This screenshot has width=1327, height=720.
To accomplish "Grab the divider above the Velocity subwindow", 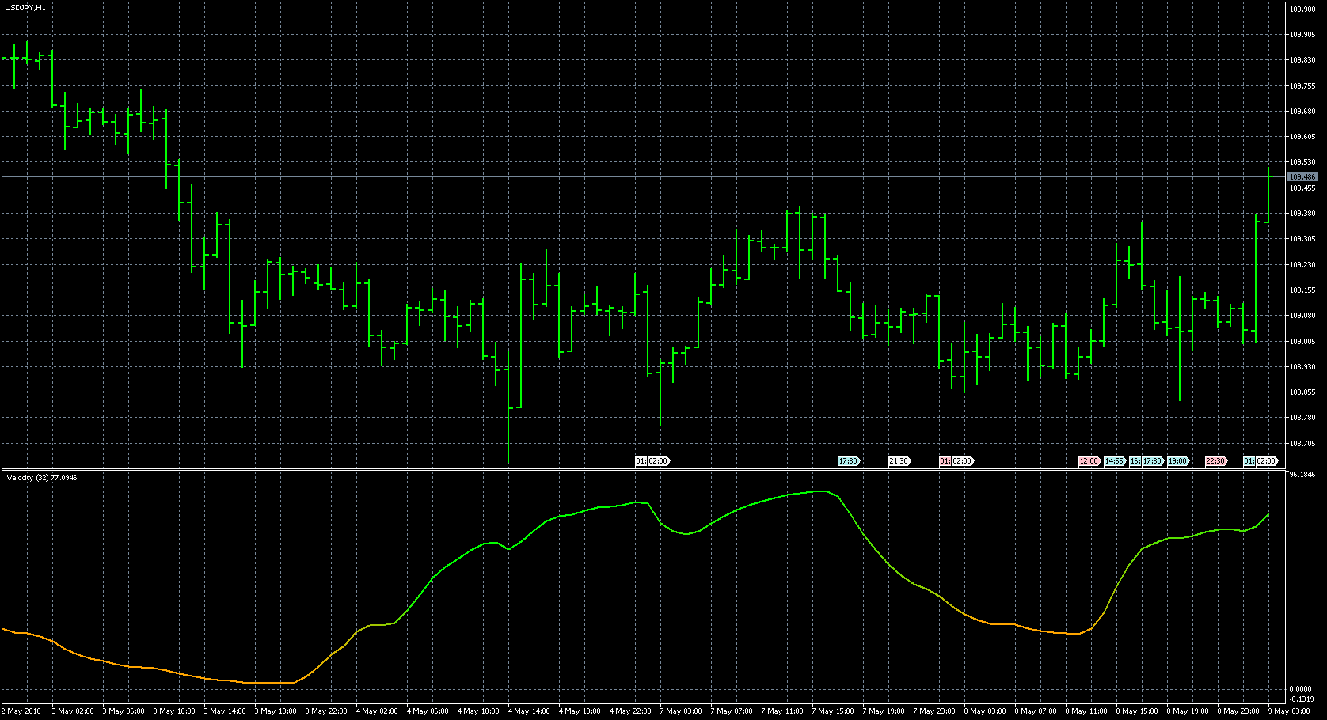I will (633, 470).
